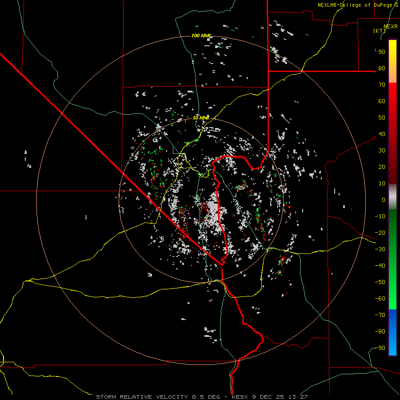Screen dimensions: 400x400
Task: Click the -50 value on velocity scale
Action: (x=380, y=282)
